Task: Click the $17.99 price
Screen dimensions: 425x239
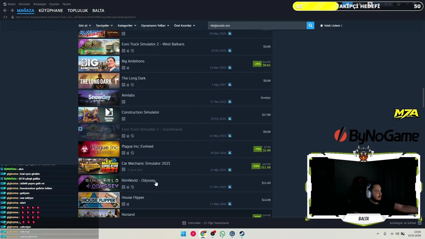Action: 266,115
